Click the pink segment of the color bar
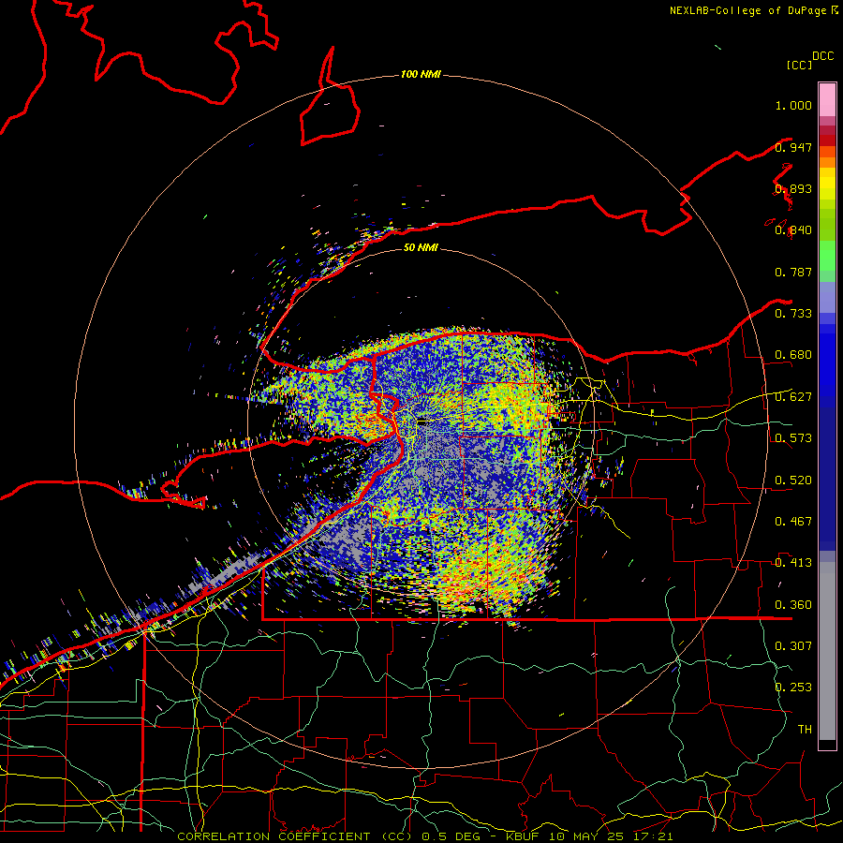843x843 pixels. 827,100
